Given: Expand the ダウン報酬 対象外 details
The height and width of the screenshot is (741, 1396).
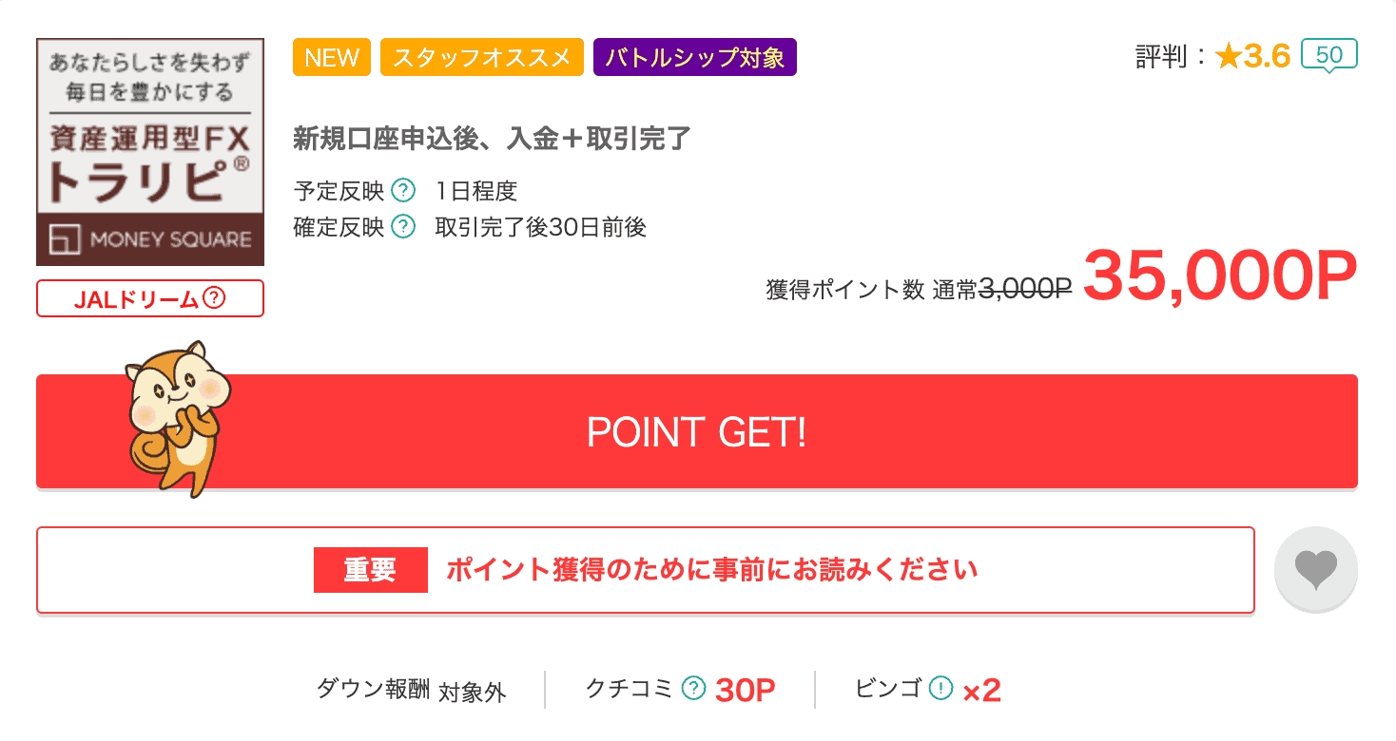Looking at the screenshot, I should coord(412,691).
